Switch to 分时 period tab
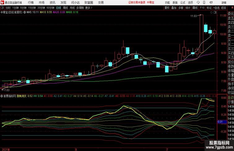Viewport: 234px width, 151px height. pos(8,8)
